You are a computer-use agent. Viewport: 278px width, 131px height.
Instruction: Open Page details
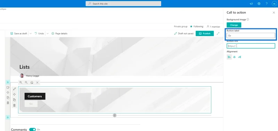pos(59,33)
